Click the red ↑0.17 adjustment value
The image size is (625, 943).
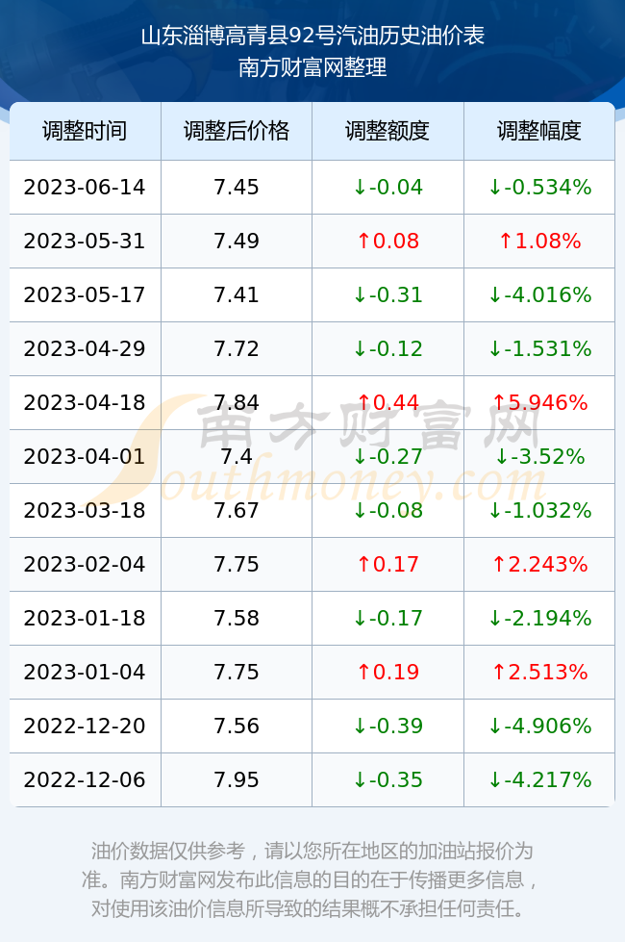click(387, 564)
